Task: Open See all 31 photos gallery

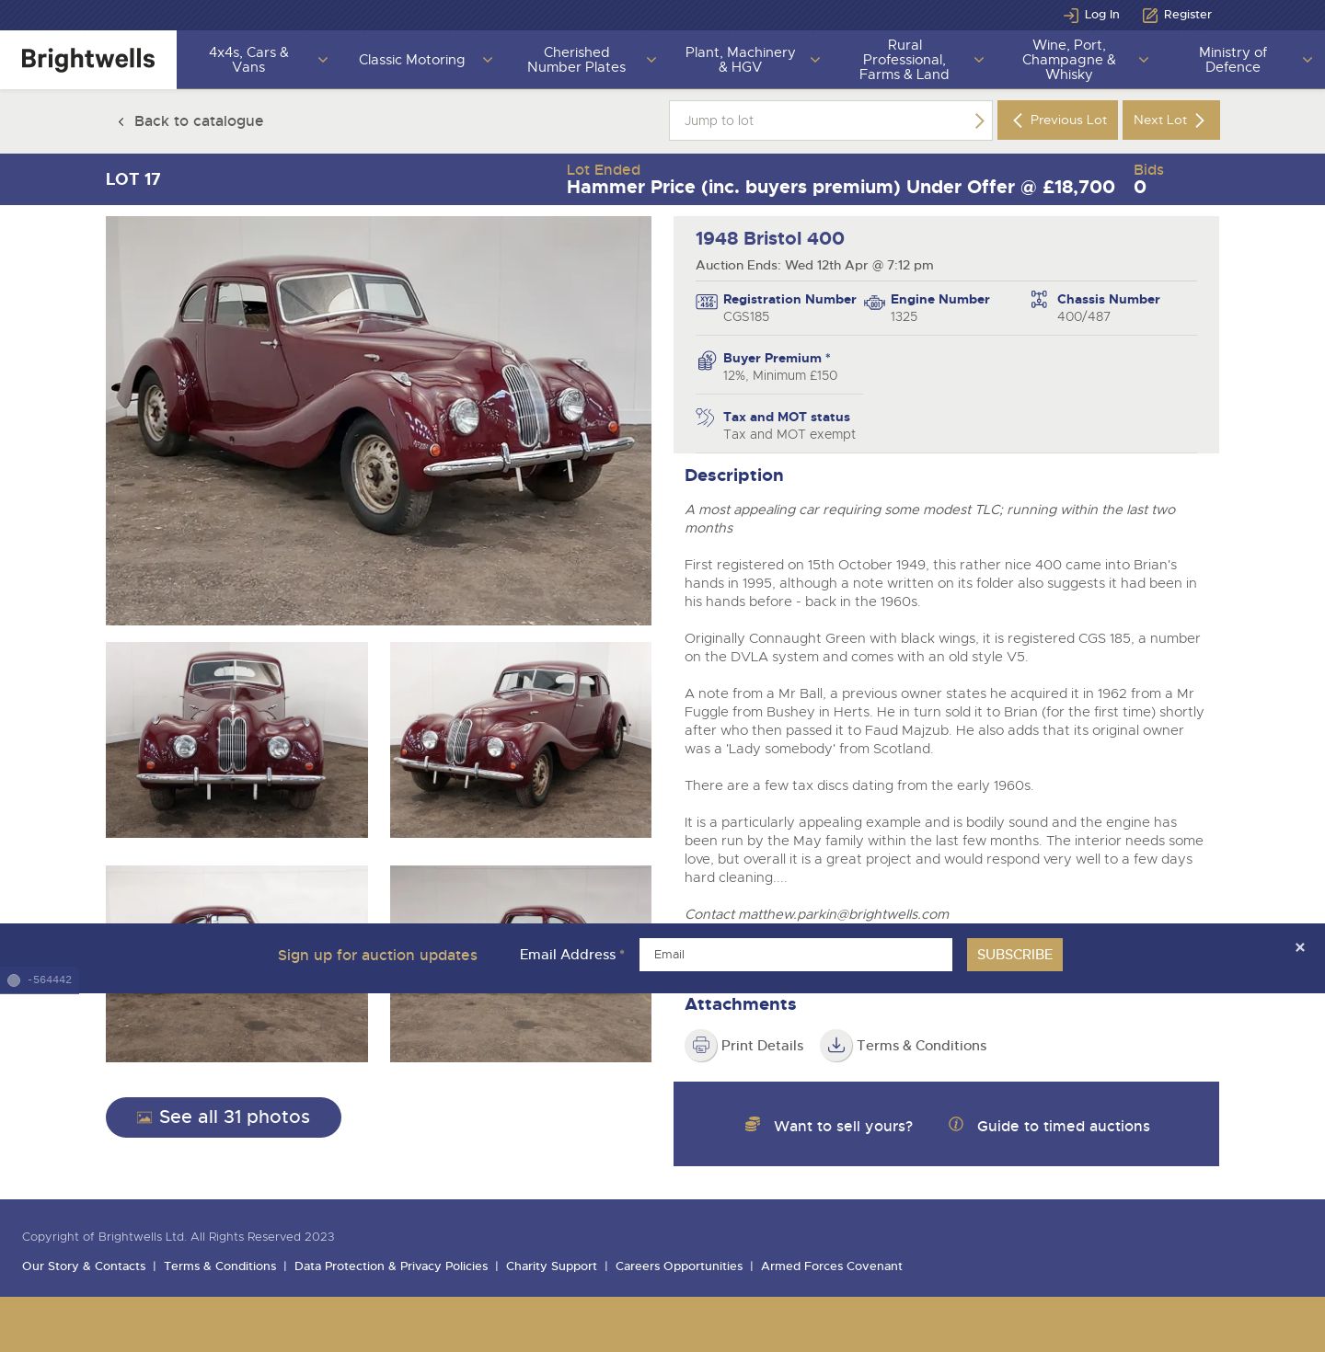Action: coord(224,1117)
